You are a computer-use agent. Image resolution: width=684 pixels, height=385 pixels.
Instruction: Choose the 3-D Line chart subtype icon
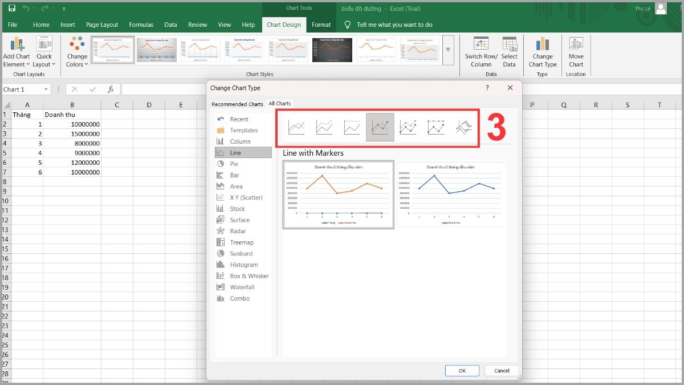coord(463,127)
